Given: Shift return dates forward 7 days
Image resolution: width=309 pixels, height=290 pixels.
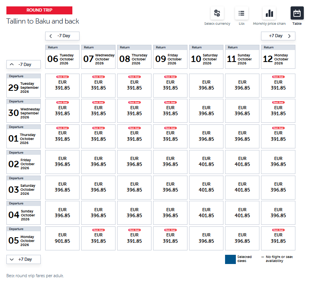Looking at the screenshot, I should point(278,36).
